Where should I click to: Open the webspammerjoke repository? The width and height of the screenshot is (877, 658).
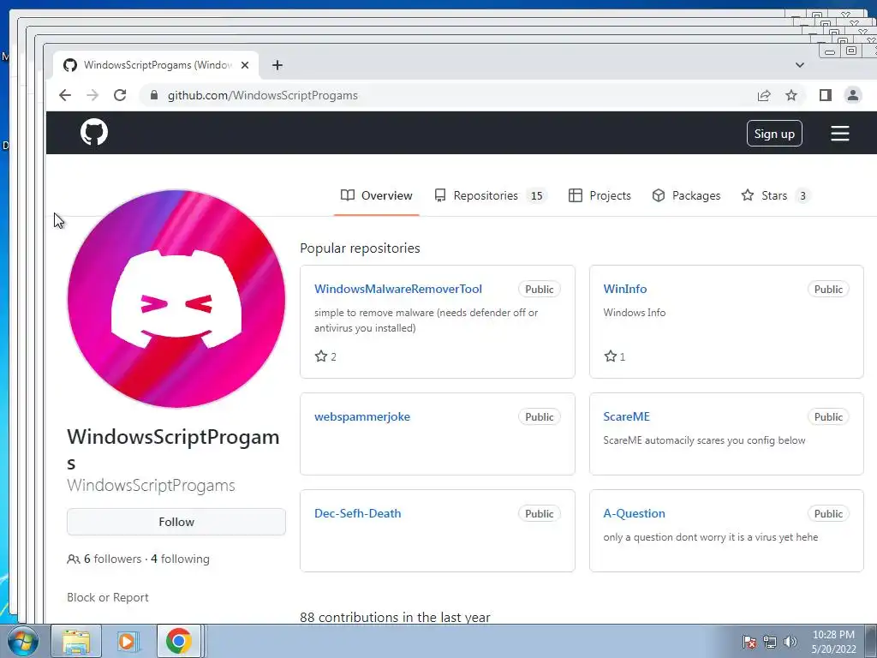coord(362,416)
